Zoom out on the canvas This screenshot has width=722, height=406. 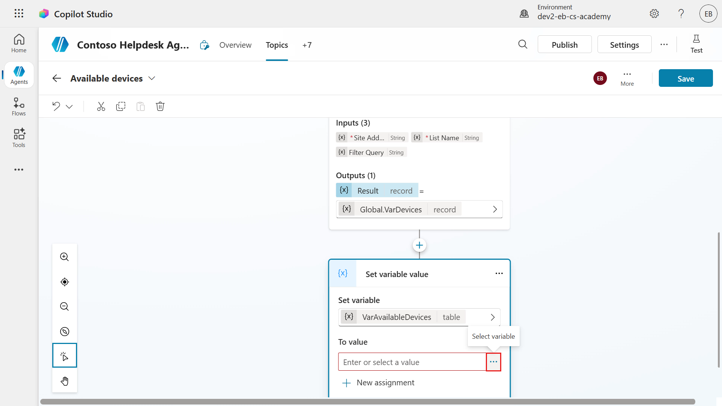[x=65, y=307]
